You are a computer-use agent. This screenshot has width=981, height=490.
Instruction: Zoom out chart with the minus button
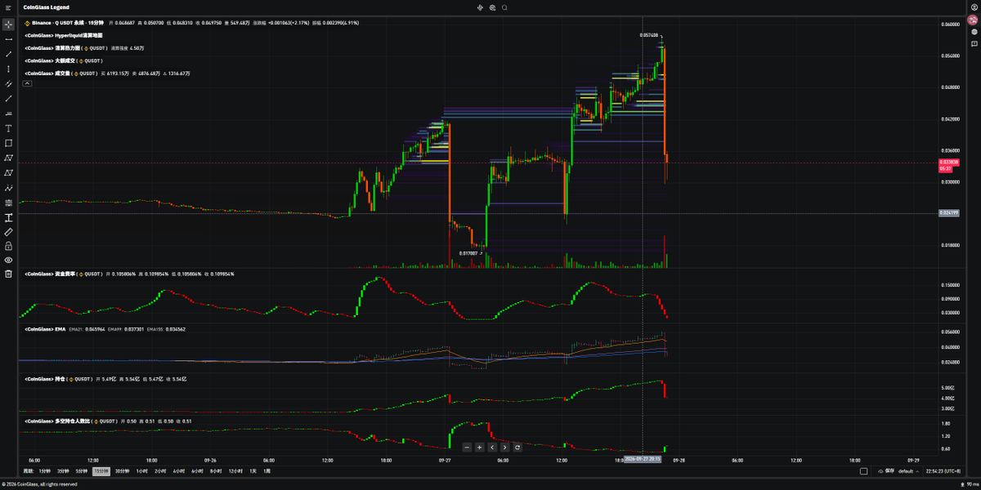[x=467, y=447]
